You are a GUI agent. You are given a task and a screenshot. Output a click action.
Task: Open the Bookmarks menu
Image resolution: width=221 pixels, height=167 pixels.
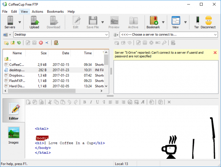55,12
